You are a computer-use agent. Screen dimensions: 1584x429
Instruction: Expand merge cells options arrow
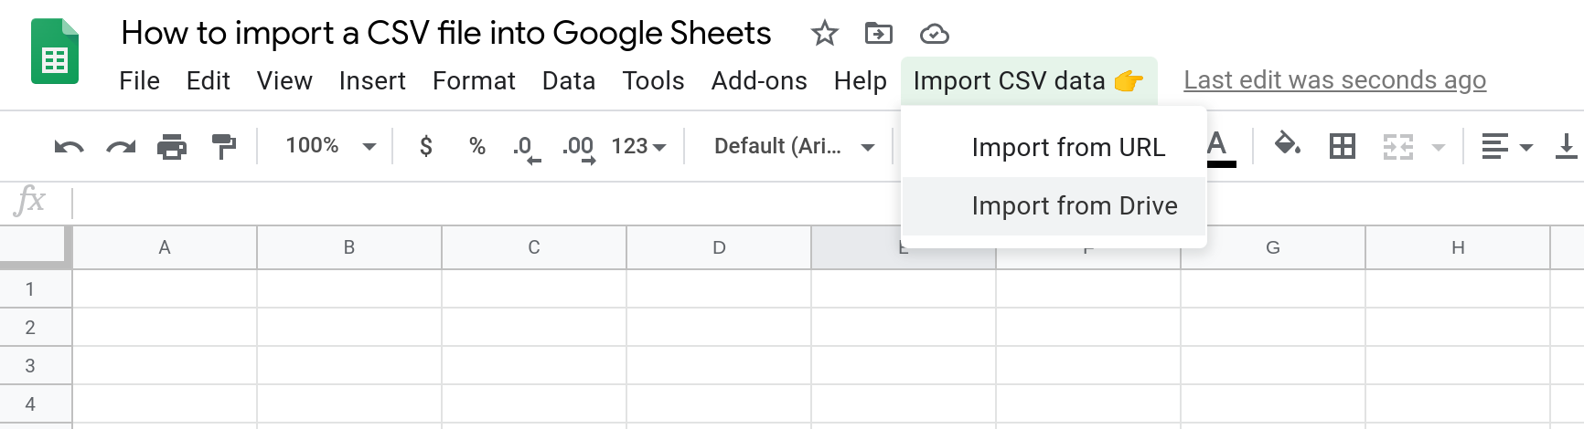coord(1438,147)
